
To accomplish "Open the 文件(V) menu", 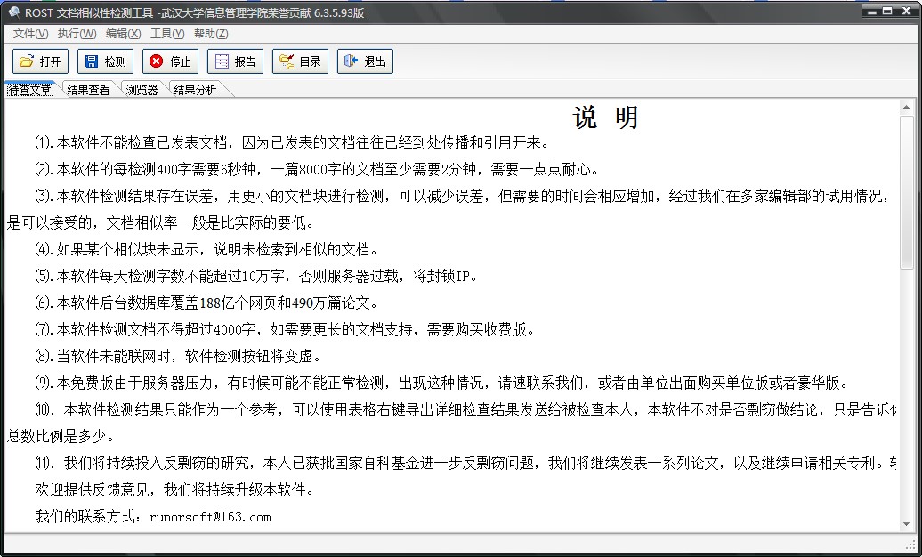I will point(30,34).
